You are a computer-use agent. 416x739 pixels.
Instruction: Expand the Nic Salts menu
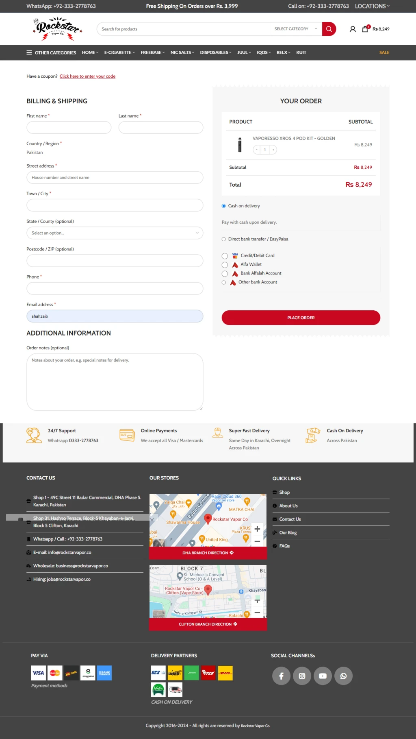click(182, 52)
